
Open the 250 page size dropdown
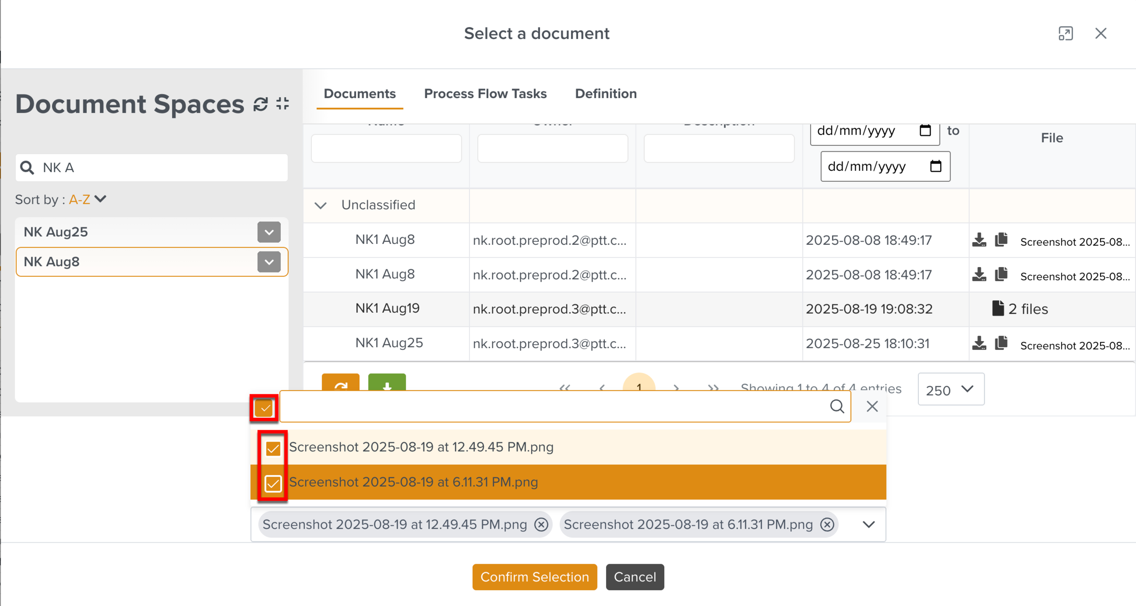[951, 389]
